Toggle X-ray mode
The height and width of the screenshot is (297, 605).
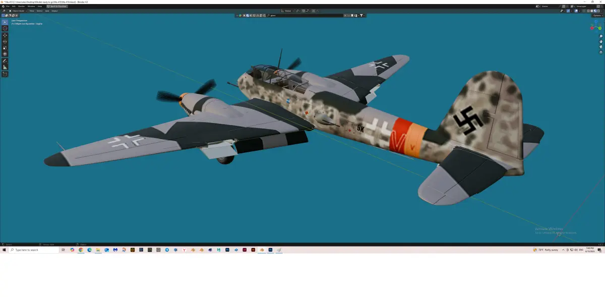pos(584,11)
